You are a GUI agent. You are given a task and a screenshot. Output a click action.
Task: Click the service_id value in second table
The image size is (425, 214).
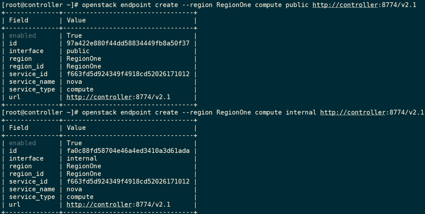(128, 181)
